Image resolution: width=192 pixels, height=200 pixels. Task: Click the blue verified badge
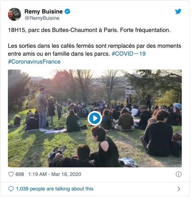(x=68, y=12)
